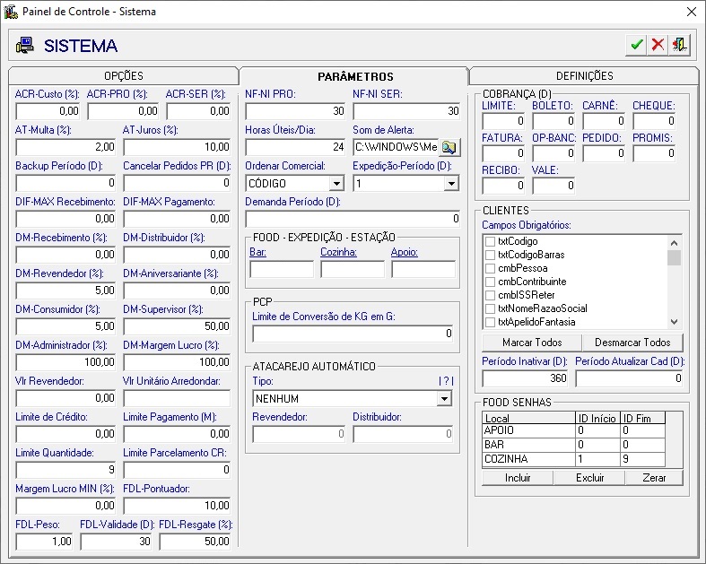Toggle the txtNomeRazaoSocial checkbox
This screenshot has width=706, height=564.
[490, 308]
